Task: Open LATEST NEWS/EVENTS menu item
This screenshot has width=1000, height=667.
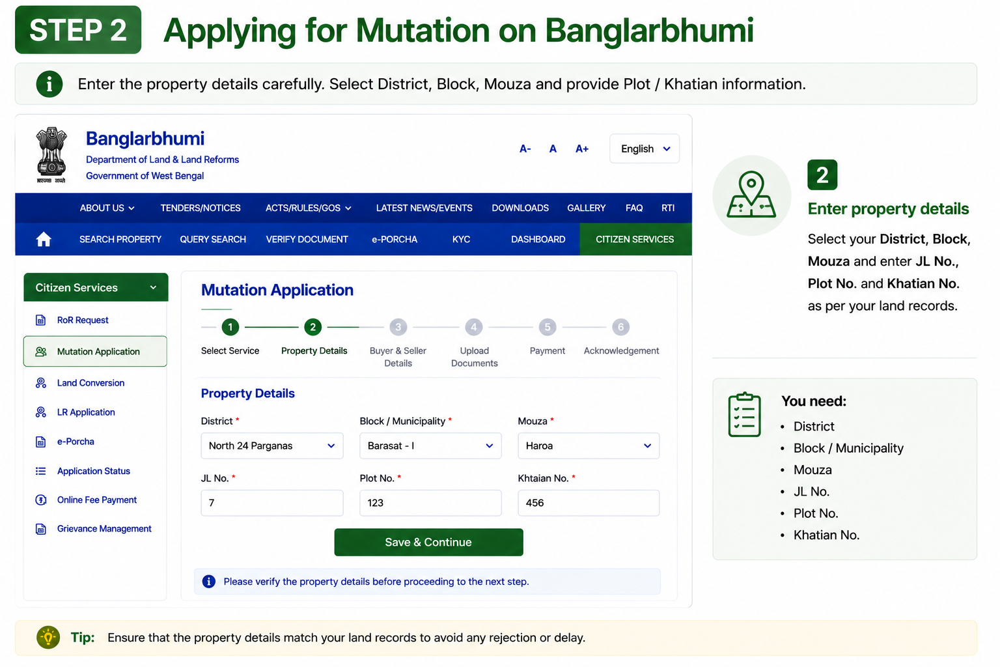Action: pyautogui.click(x=424, y=208)
